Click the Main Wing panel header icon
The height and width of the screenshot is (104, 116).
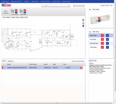[90, 32]
